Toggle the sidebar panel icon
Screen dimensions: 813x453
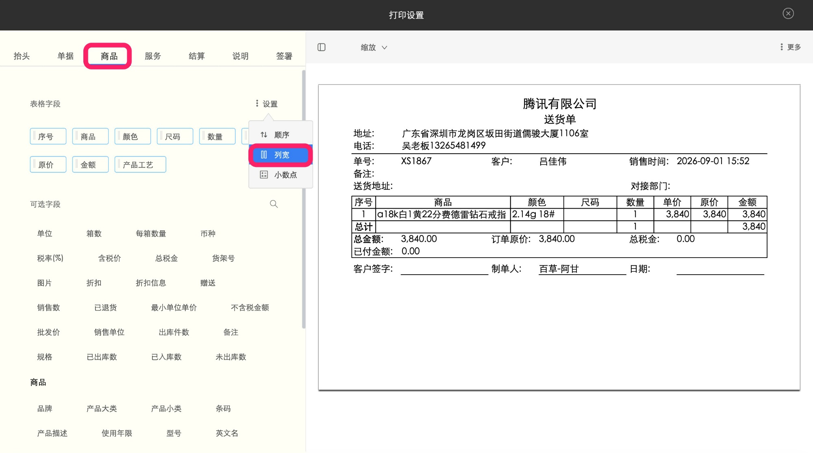tap(322, 47)
